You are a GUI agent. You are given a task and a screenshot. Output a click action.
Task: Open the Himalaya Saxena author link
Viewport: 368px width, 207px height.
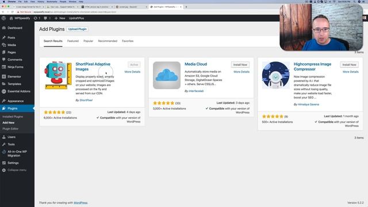pyautogui.click(x=308, y=105)
